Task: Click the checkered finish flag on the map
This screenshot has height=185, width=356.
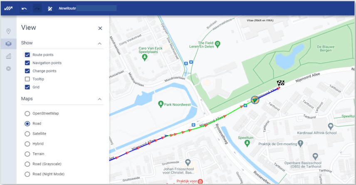Action: 281,83
